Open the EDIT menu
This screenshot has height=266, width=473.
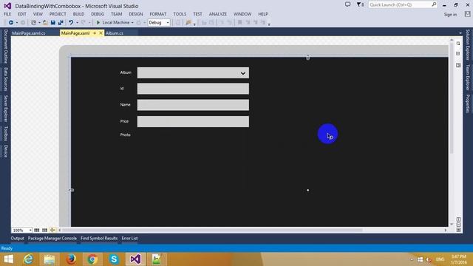pyautogui.click(x=22, y=14)
